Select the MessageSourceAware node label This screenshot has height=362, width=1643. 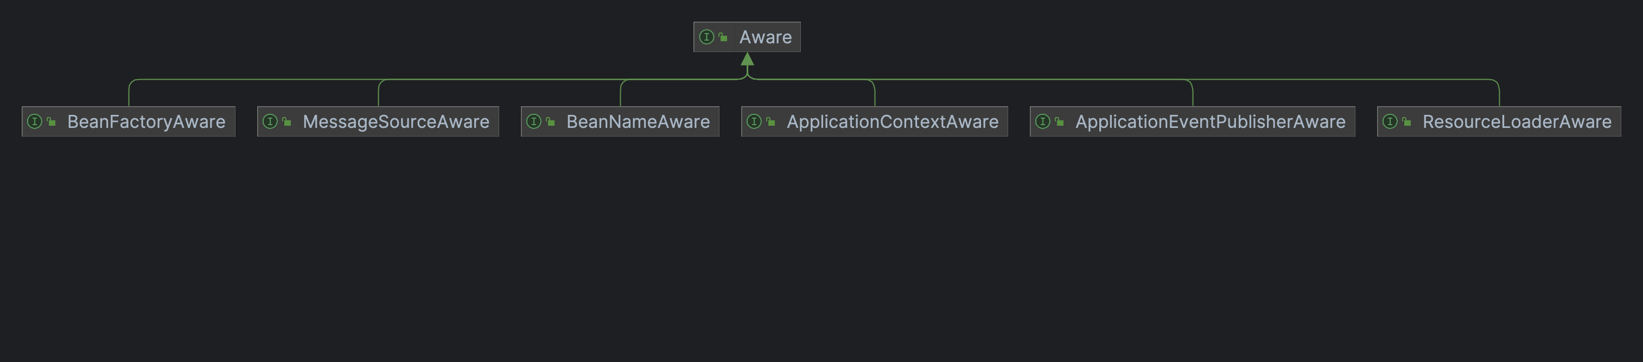click(x=396, y=121)
